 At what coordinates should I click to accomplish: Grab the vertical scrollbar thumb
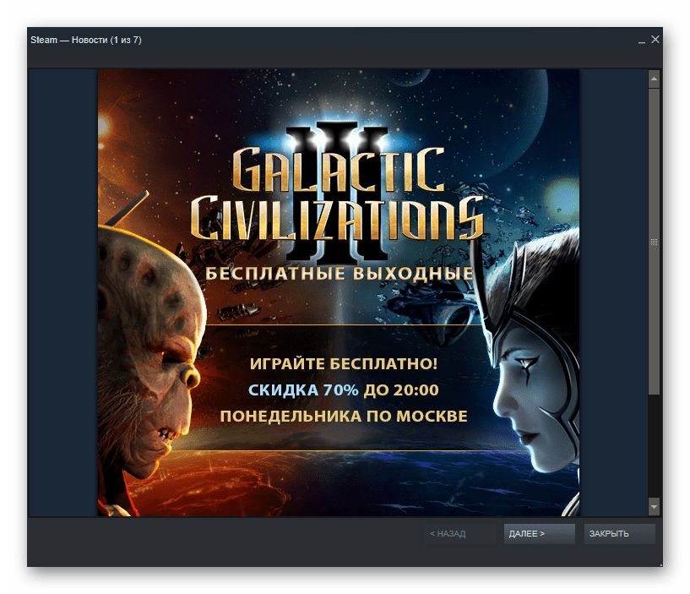(654, 242)
